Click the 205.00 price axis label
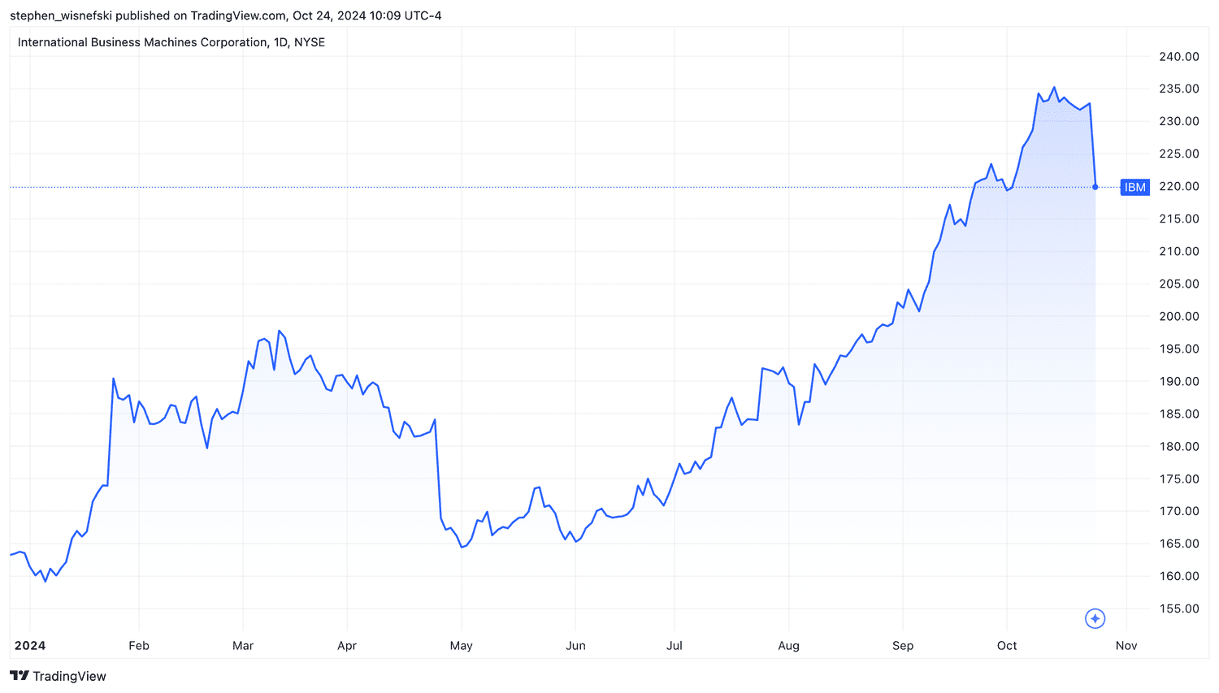This screenshot has height=693, width=1219. click(1179, 284)
